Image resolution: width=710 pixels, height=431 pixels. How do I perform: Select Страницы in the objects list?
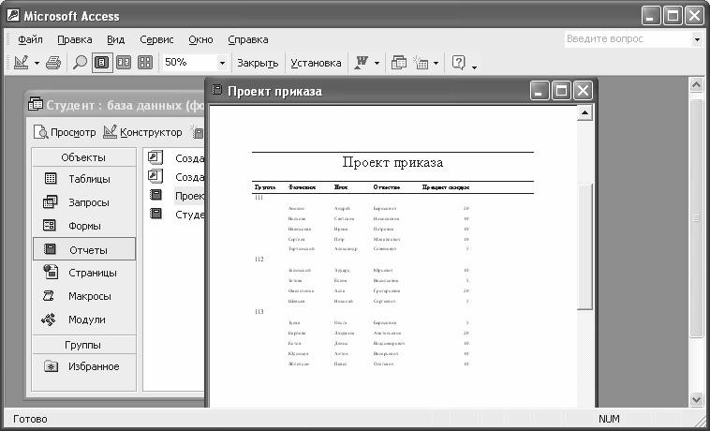coord(83,273)
